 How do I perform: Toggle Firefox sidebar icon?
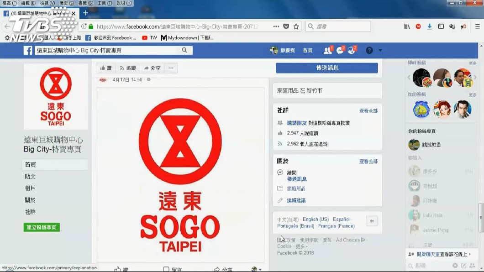[x=441, y=26]
